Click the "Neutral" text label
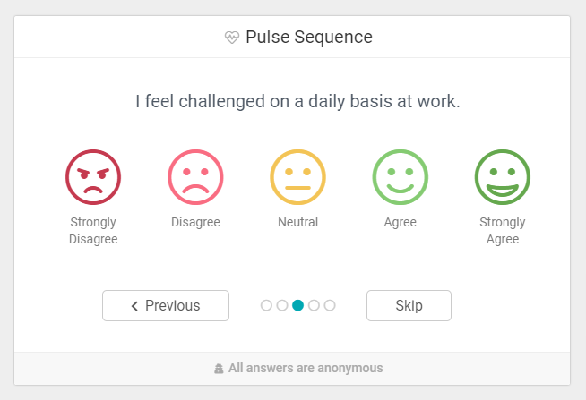Viewport: 586px width, 400px height. (297, 222)
